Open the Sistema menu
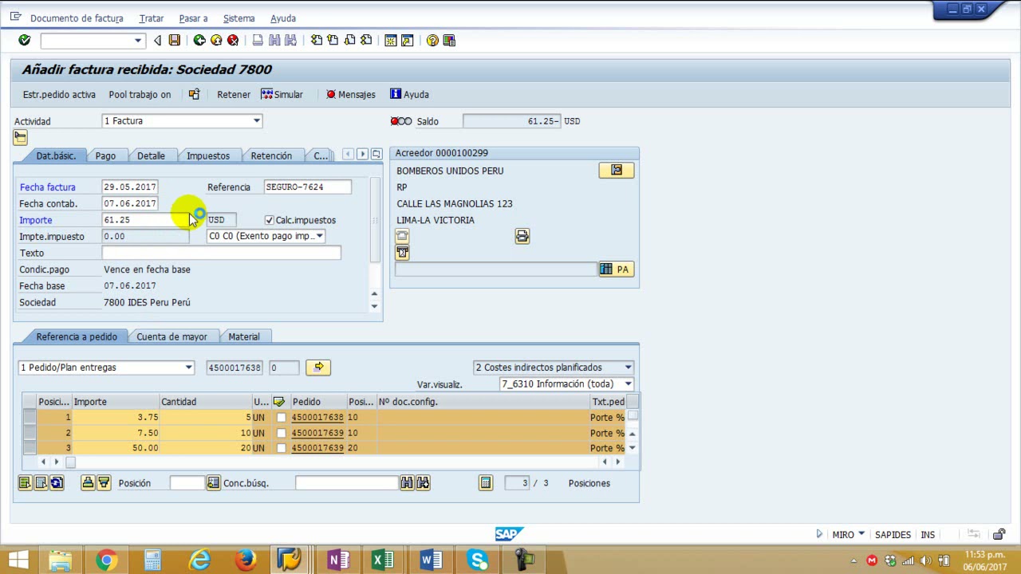Screen dimensions: 1021x574 coord(238,18)
